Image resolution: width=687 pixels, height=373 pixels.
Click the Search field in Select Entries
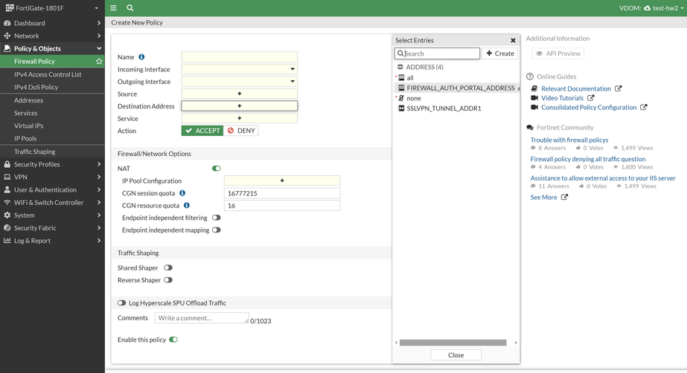pyautogui.click(x=437, y=53)
